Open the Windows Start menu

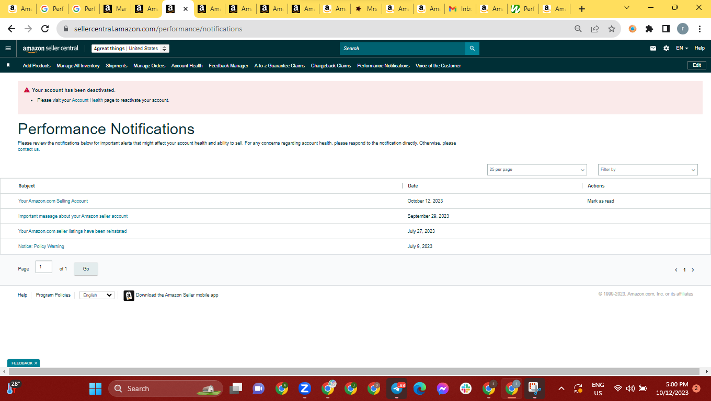(95, 388)
